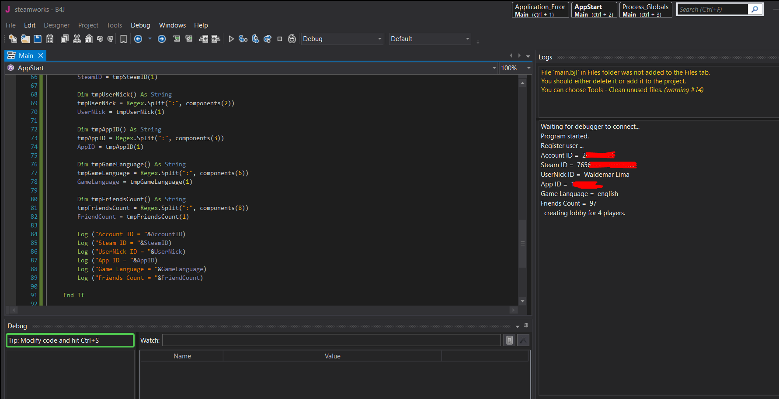Click the New project toolbar icon
Image resolution: width=779 pixels, height=399 pixels.
[x=13, y=39]
